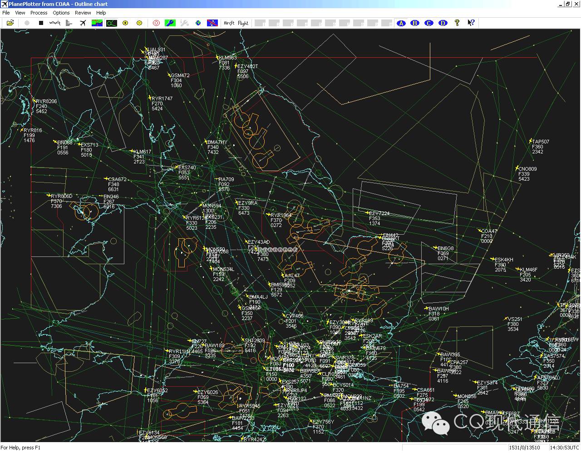Click the airplane icon in the toolbar
Image resolution: width=581 pixels, height=453 pixels.
(x=83, y=23)
